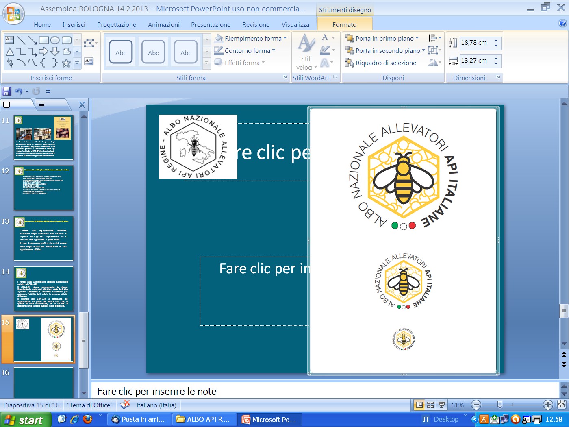Viewport: 569px width, 427px height.
Task: Click the shape width field 13,27 cm
Action: (x=476, y=61)
